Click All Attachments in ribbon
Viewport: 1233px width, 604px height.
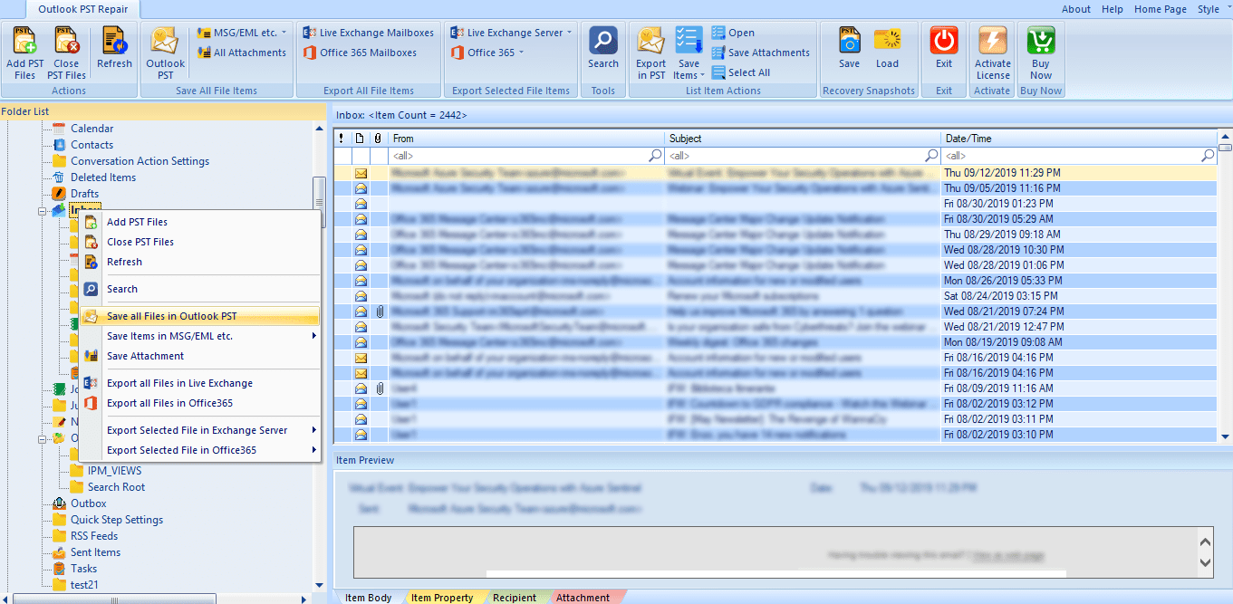(x=240, y=53)
